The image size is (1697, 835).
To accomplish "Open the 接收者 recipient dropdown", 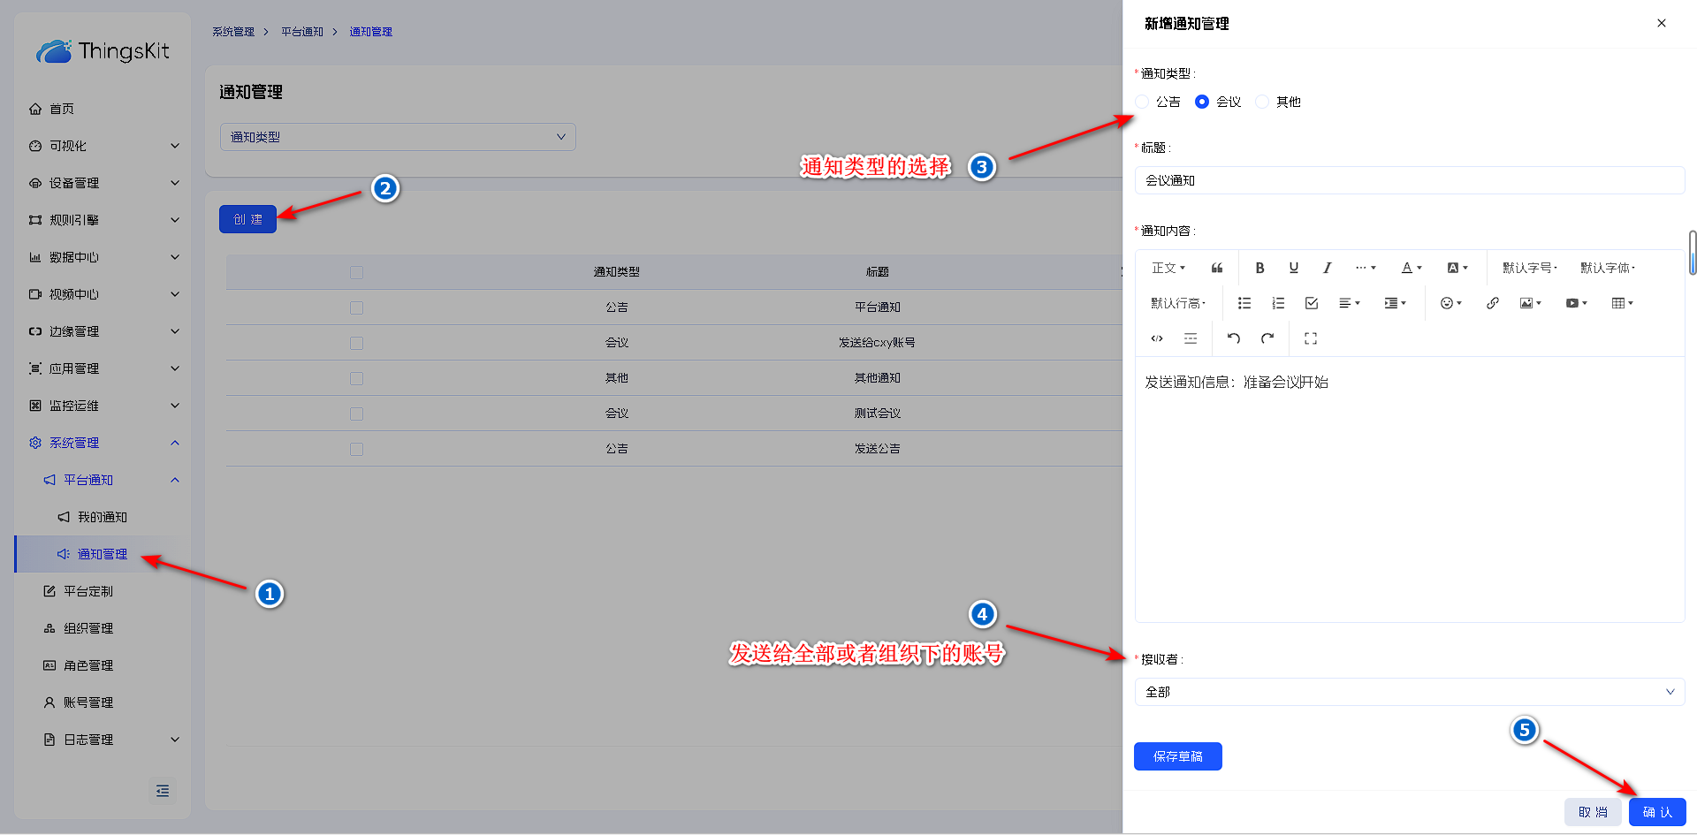I will (1409, 692).
